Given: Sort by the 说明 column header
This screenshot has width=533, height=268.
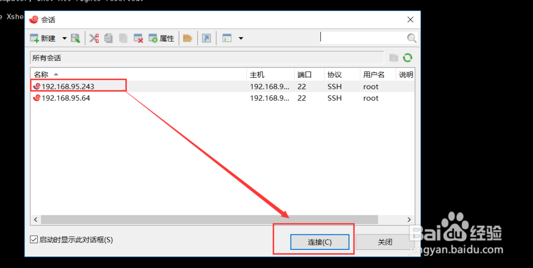Looking at the screenshot, I should pos(406,75).
